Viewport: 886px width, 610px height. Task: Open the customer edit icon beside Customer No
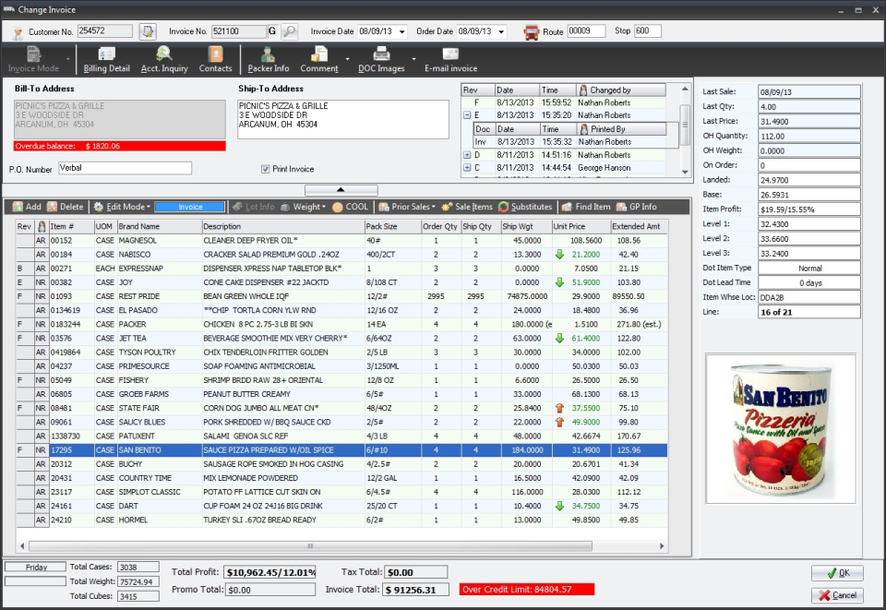(x=147, y=30)
